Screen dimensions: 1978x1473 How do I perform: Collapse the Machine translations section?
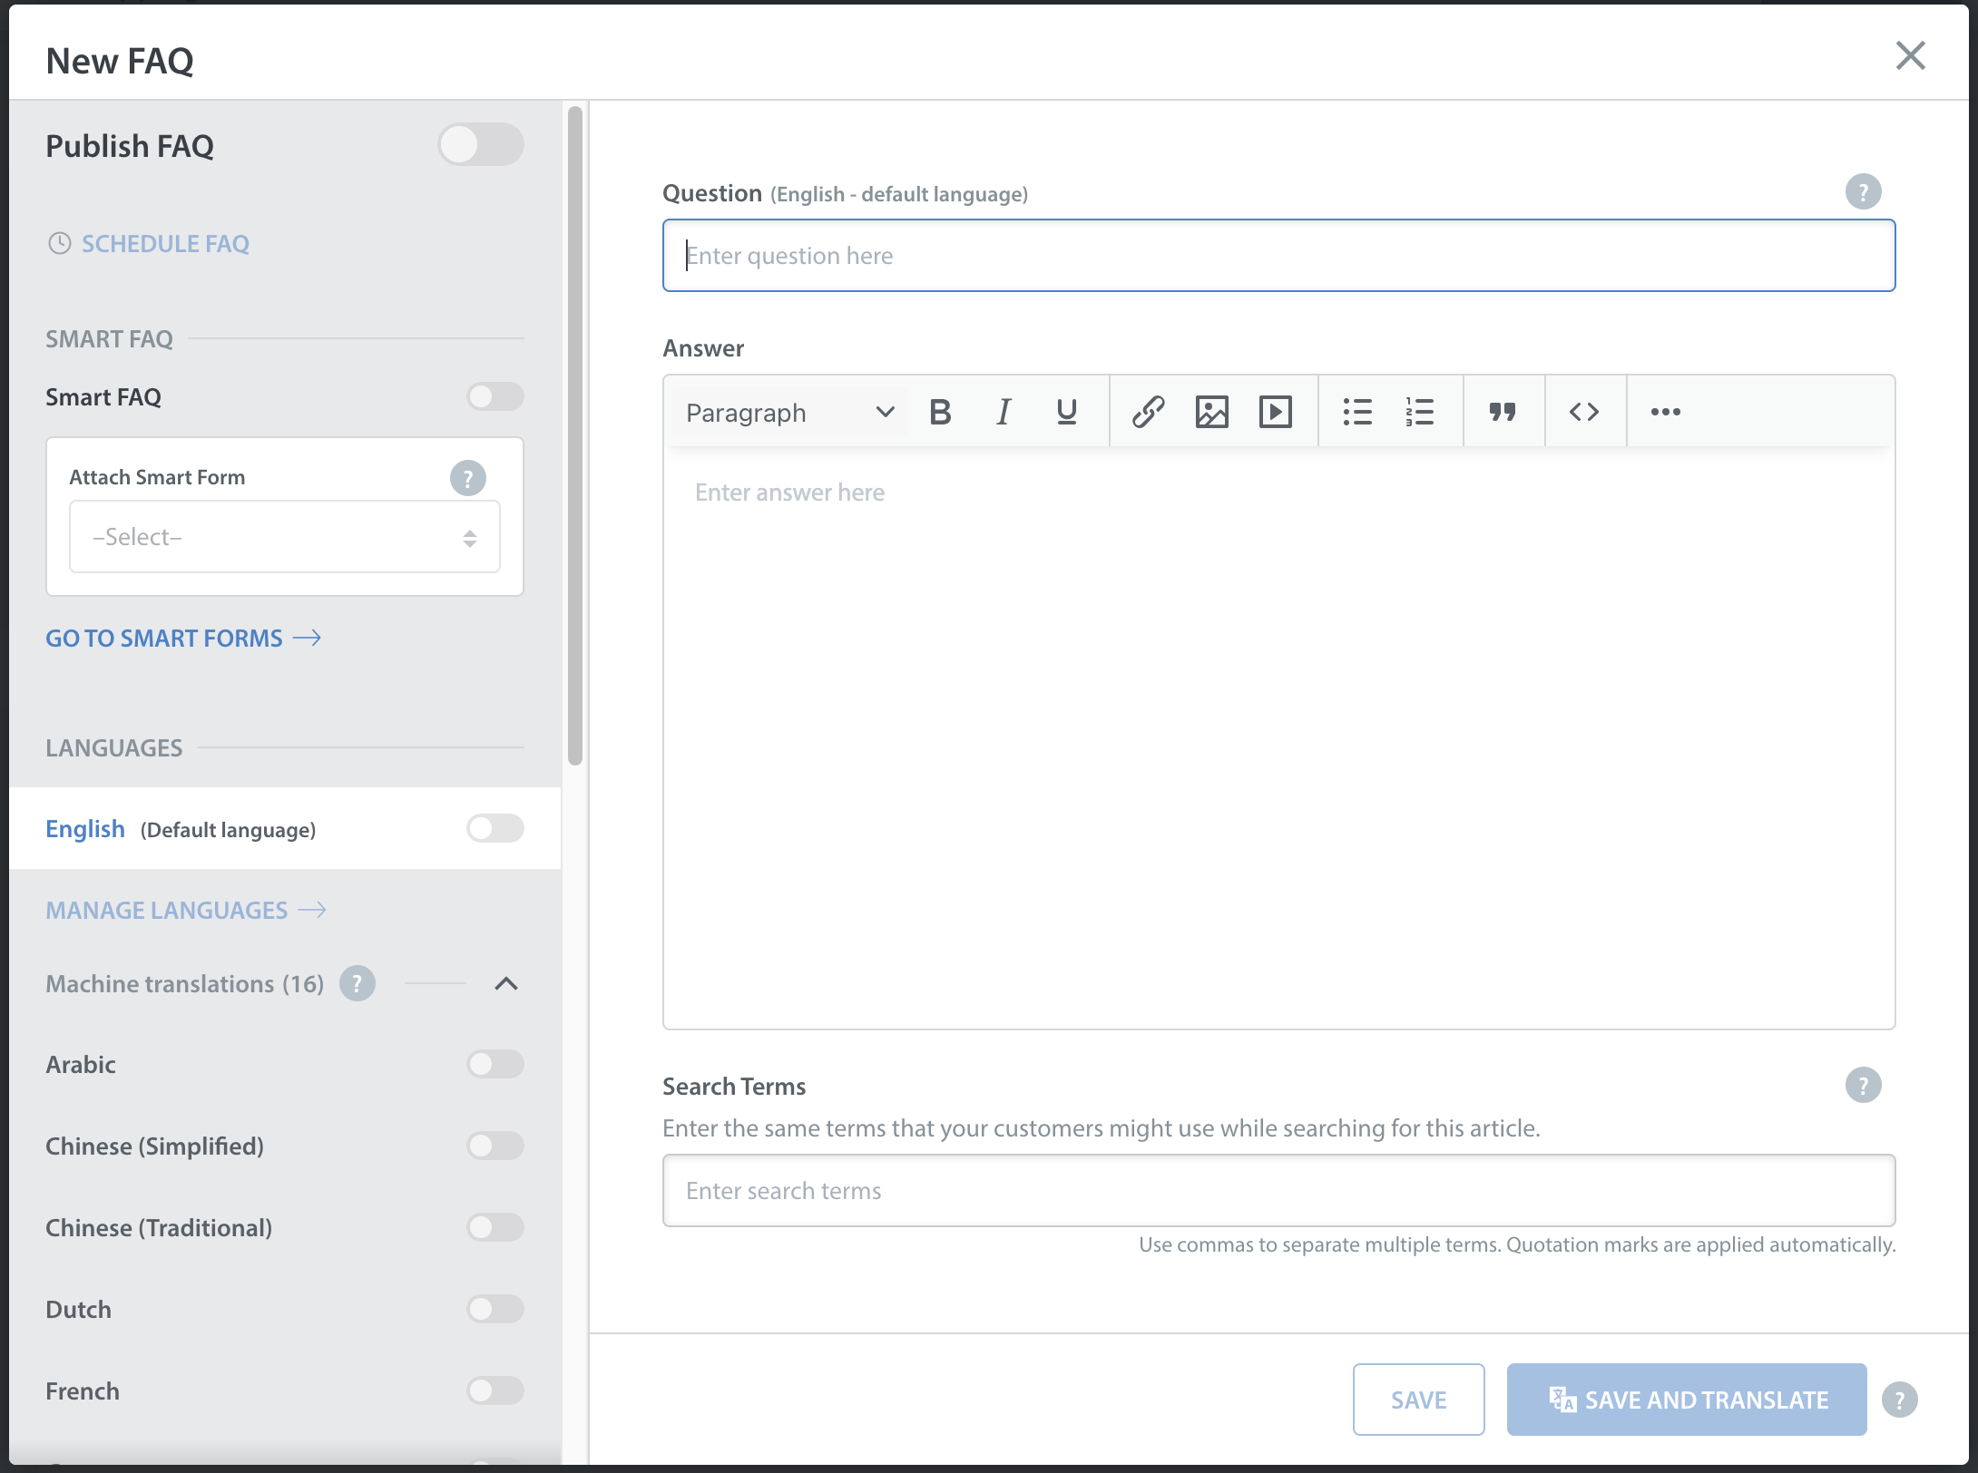click(x=506, y=983)
